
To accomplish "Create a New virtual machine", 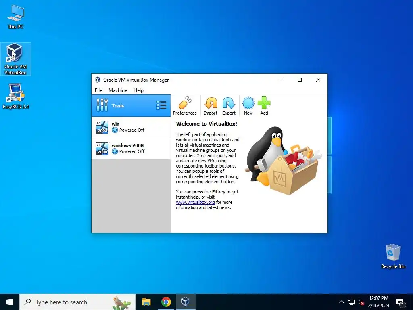I will pyautogui.click(x=248, y=106).
